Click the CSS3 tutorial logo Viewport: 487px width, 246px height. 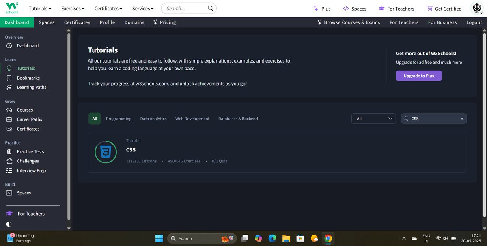(106, 152)
